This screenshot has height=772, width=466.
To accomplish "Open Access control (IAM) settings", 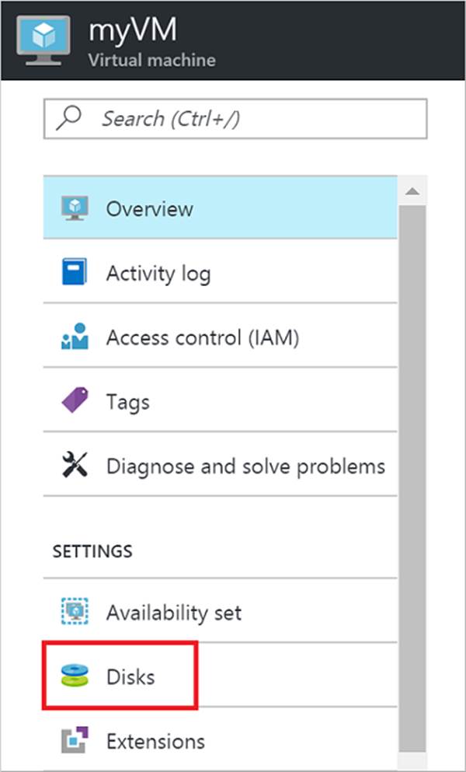I will (x=202, y=337).
